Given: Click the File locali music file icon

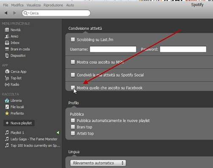Looking at the screenshot, I should click(x=7, y=107).
